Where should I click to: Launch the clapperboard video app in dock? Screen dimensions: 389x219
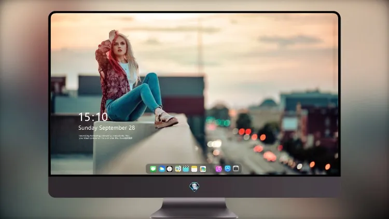pyautogui.click(x=186, y=169)
